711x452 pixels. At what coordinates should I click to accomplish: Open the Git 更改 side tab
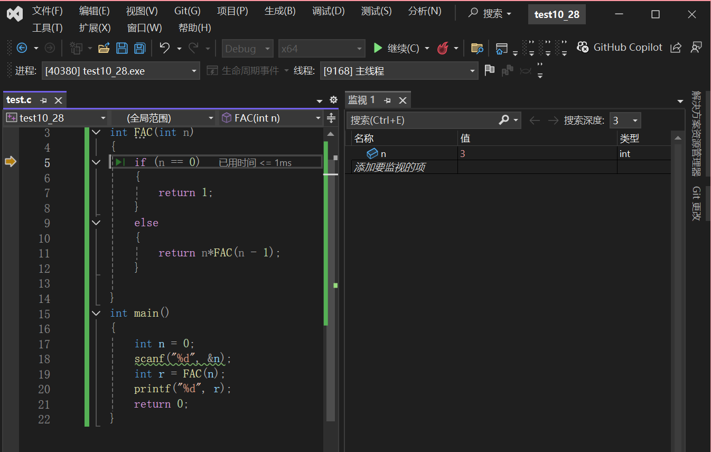click(x=696, y=204)
